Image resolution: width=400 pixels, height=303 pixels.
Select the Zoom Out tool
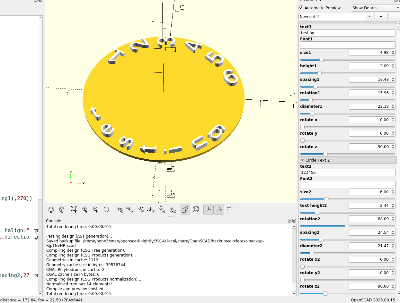click(x=95, y=209)
